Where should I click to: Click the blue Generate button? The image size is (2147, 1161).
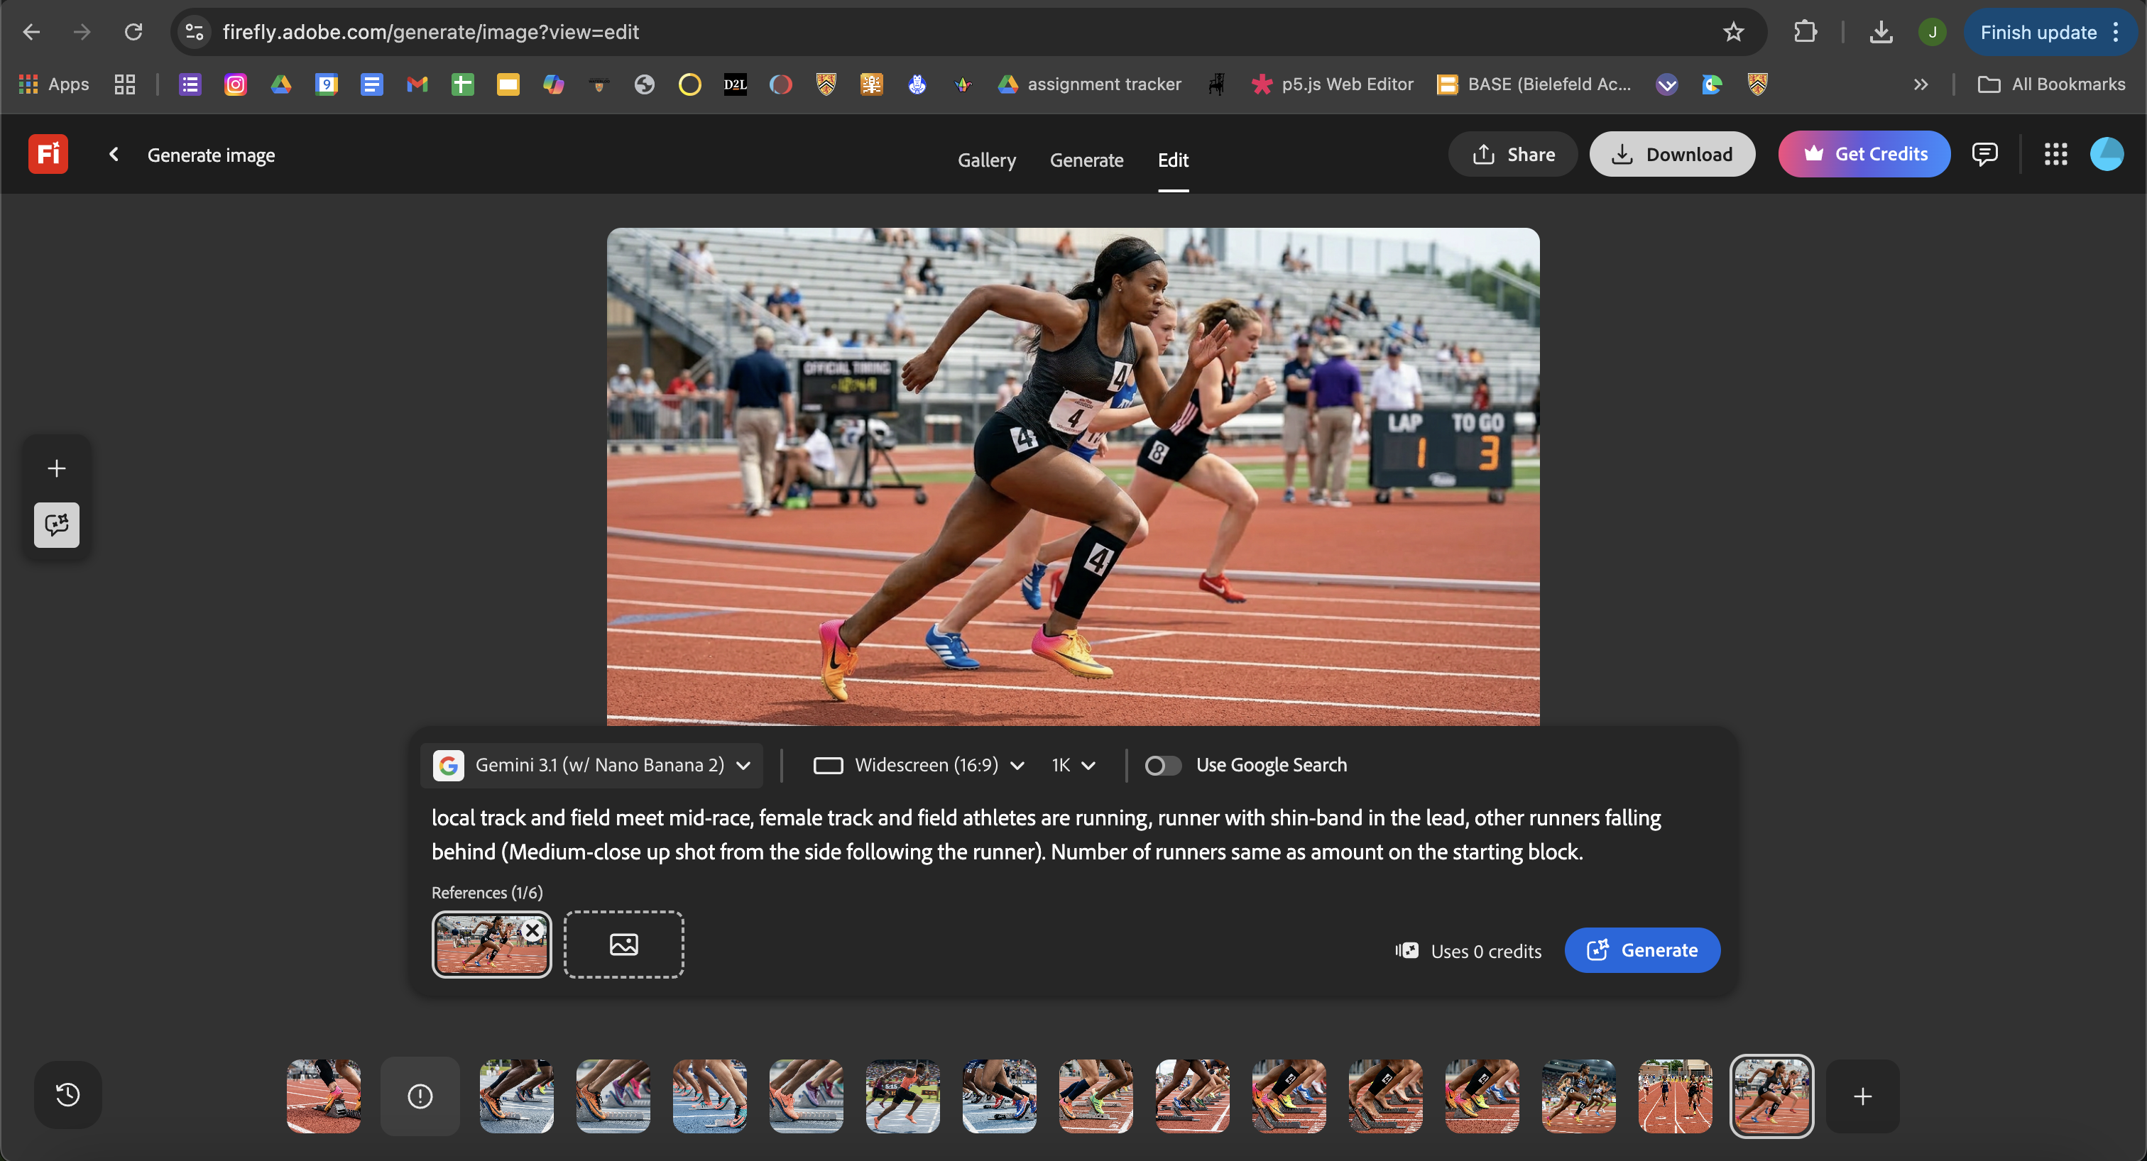tap(1642, 950)
